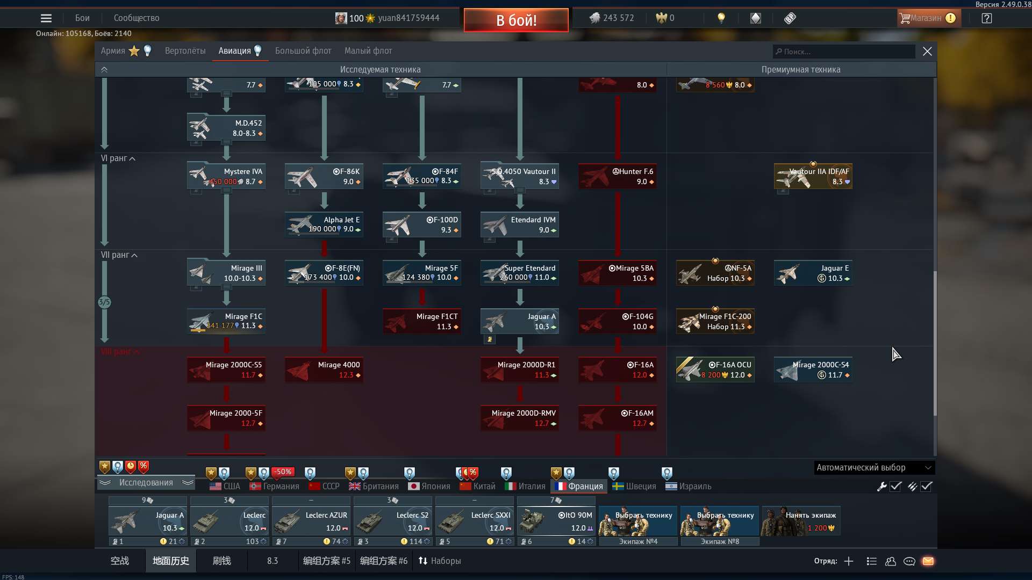
Task: Toggle the auto-repair checkbox beside the wrench
Action: [895, 487]
